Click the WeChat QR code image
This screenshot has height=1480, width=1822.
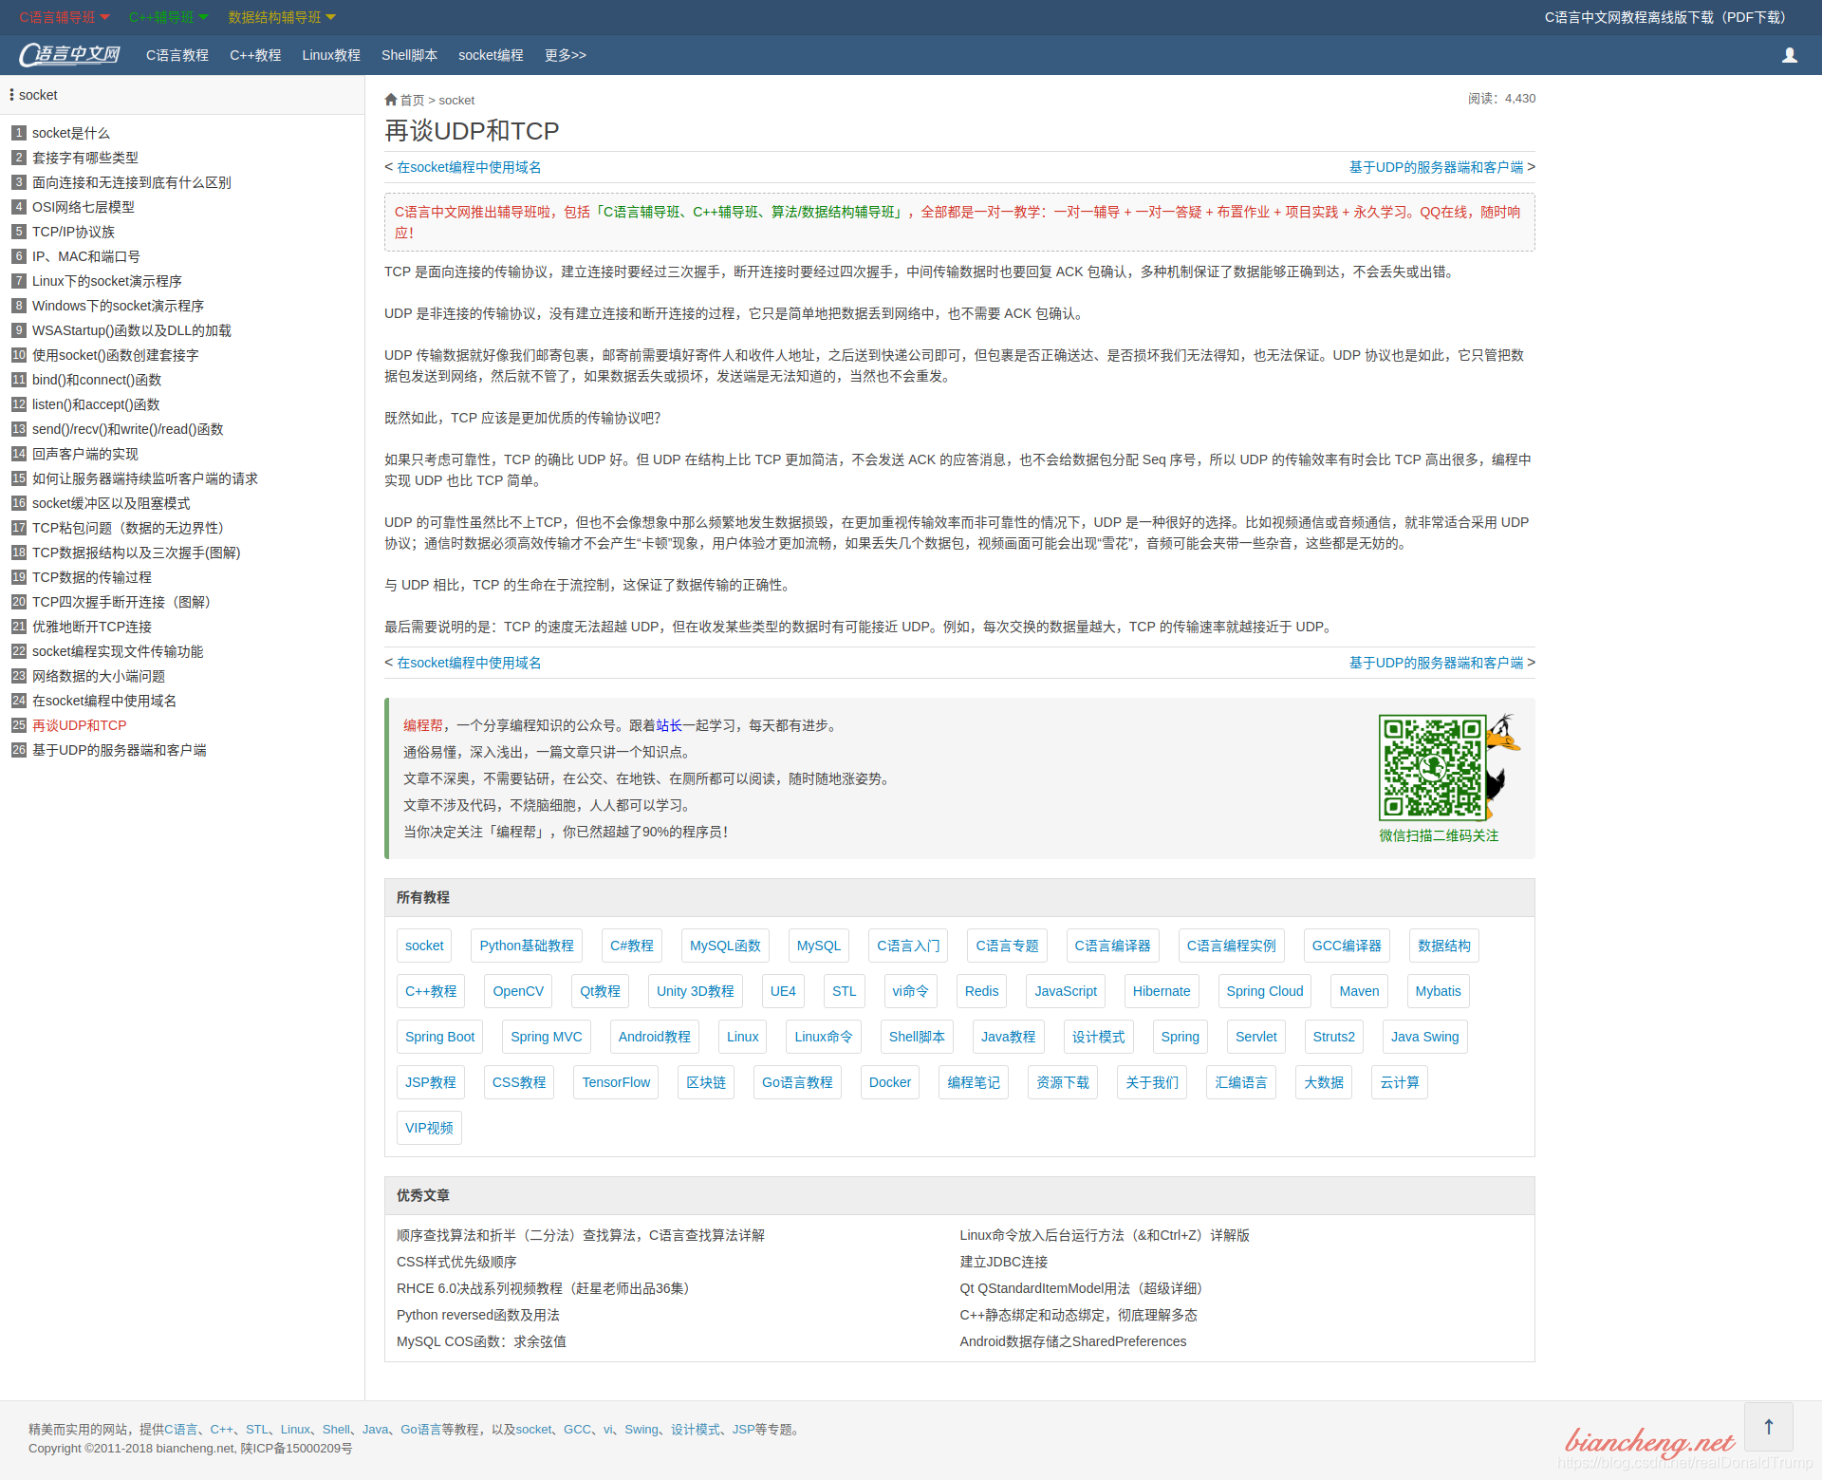click(x=1432, y=768)
